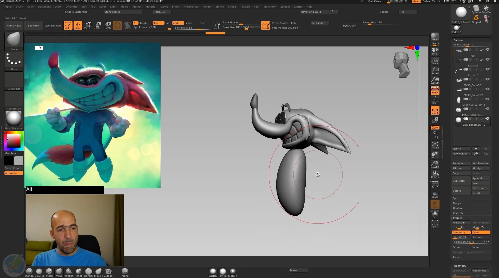Click the BPR render button
This screenshot has width=499, height=278.
[435, 37]
